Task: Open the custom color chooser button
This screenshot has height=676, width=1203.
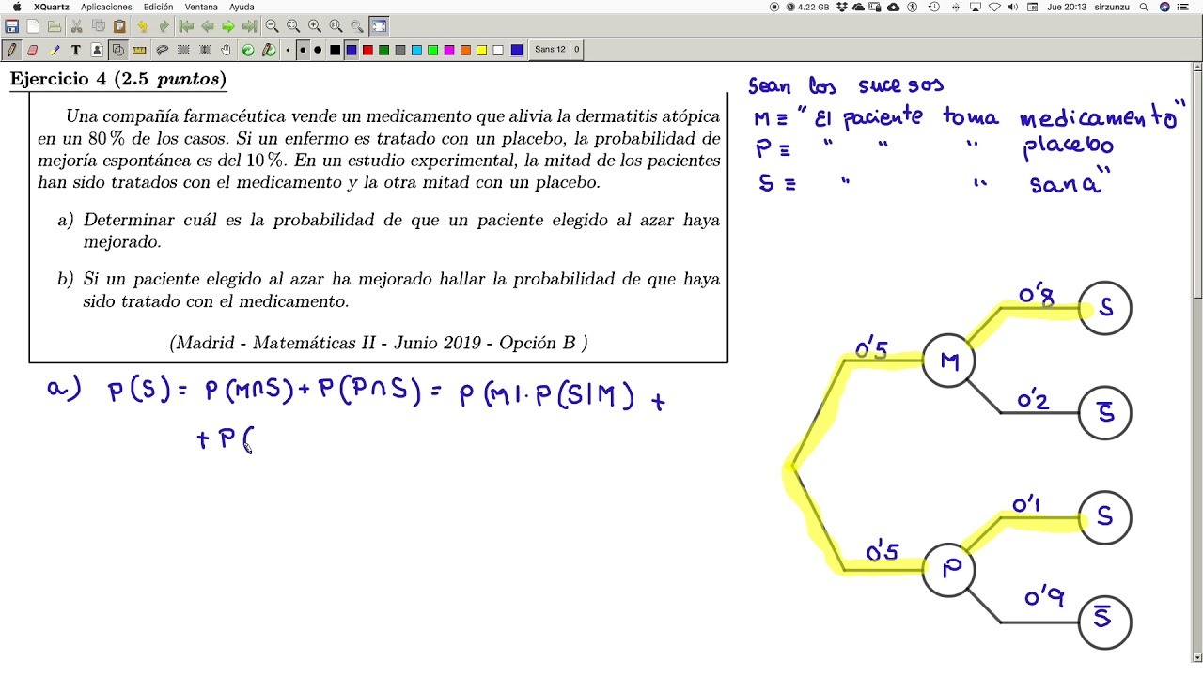Action: tap(517, 50)
